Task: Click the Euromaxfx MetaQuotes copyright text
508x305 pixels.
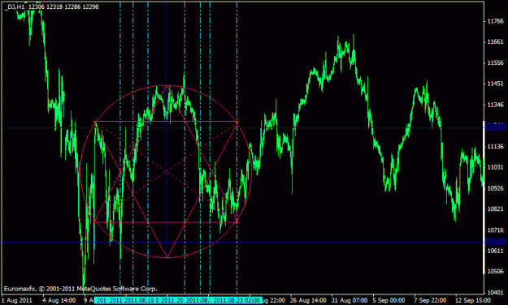Action: pyautogui.click(x=80, y=289)
